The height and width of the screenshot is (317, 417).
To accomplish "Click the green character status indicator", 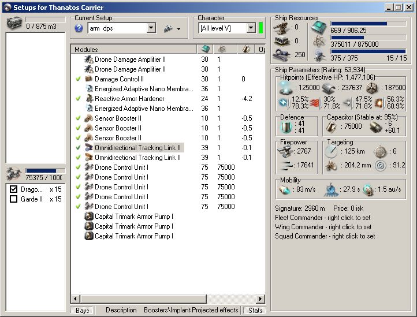I will tap(260, 28).
